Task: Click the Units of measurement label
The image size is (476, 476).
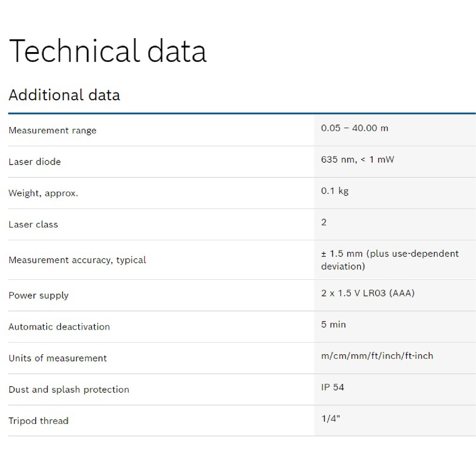Action: 58,358
